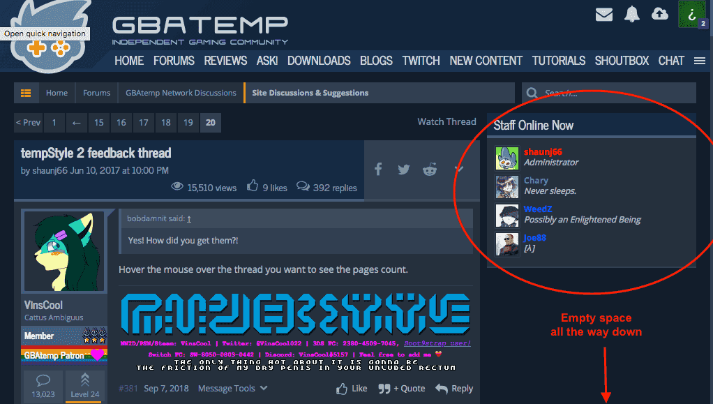Reply to post #381

454,389
